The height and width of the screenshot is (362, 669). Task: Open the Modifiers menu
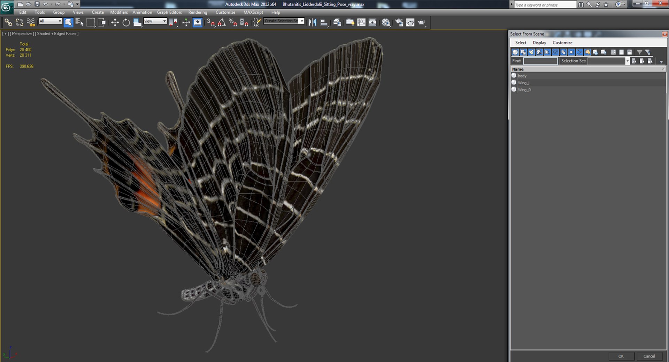(x=119, y=12)
